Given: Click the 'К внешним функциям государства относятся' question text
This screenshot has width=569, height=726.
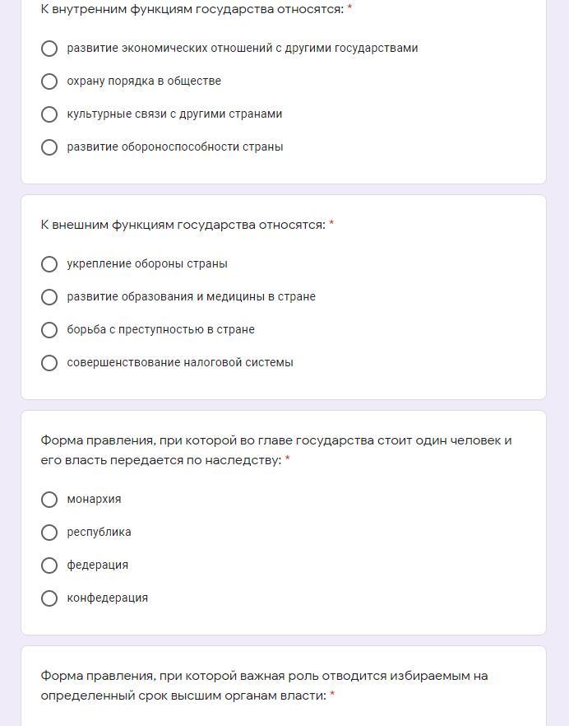Looking at the screenshot, I should coord(183,225).
